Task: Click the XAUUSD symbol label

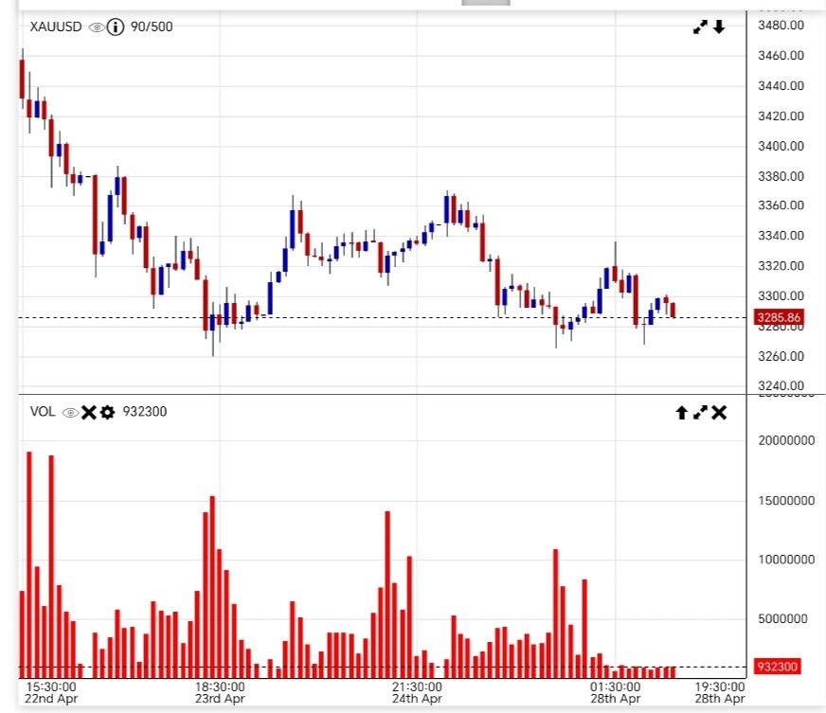Action: pos(56,27)
